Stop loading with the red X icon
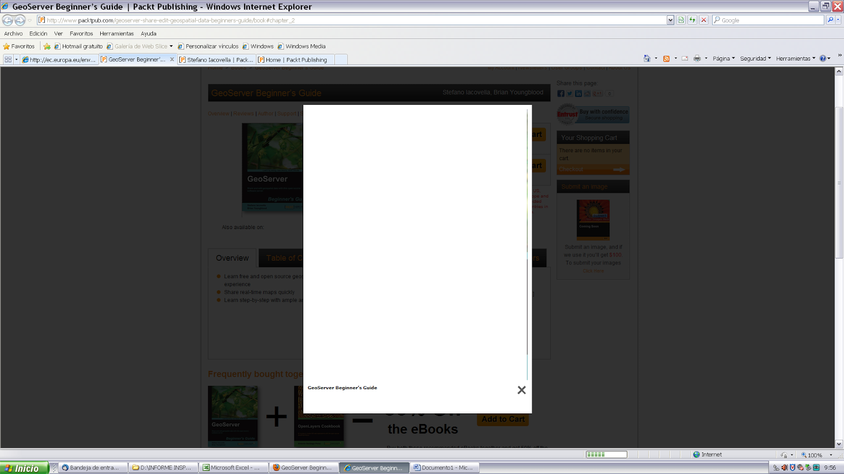The image size is (844, 474). point(704,20)
